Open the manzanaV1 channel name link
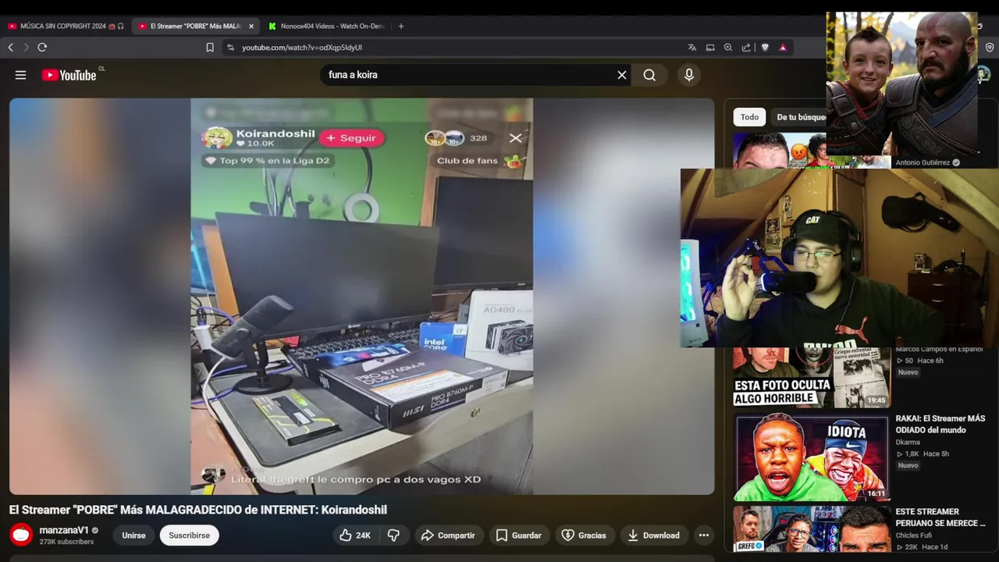Screen dimensions: 999x562 [64, 530]
